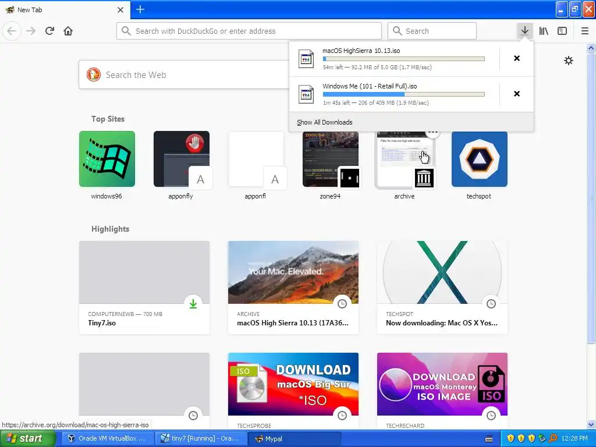Image resolution: width=596 pixels, height=447 pixels.
Task: Focus the address bar field
Action: point(249,31)
